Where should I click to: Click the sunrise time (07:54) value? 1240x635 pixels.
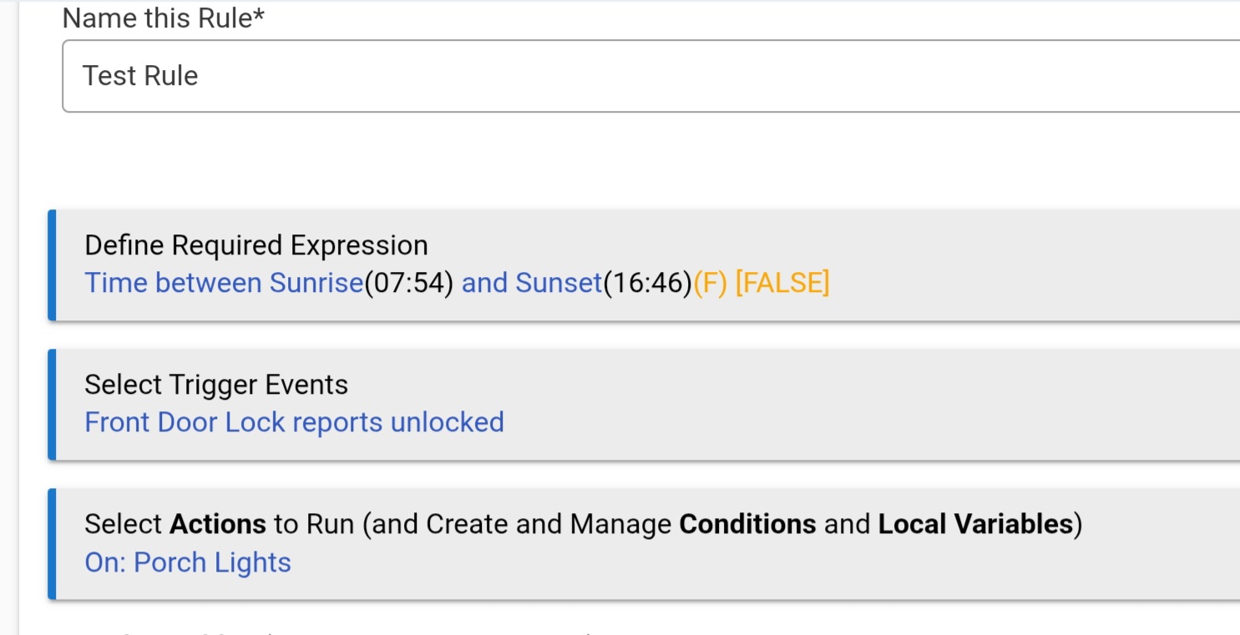coord(408,284)
